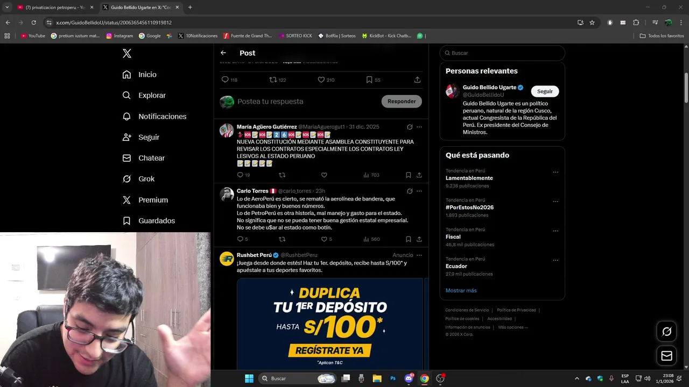Follow Guido Bellido Ugarte with the Seguir button
689x387 pixels.
coord(545,91)
